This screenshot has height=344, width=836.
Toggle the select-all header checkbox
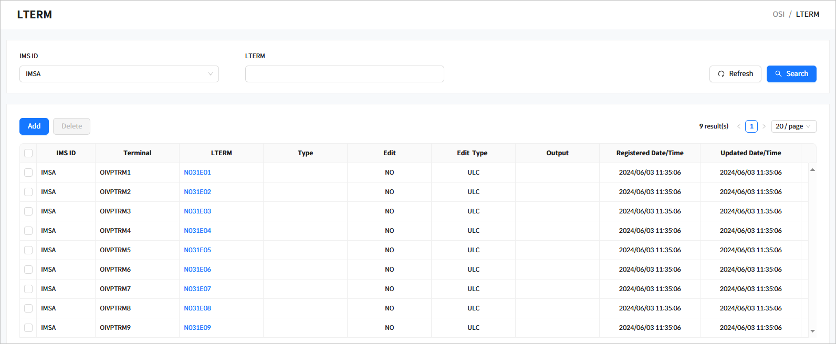[28, 153]
